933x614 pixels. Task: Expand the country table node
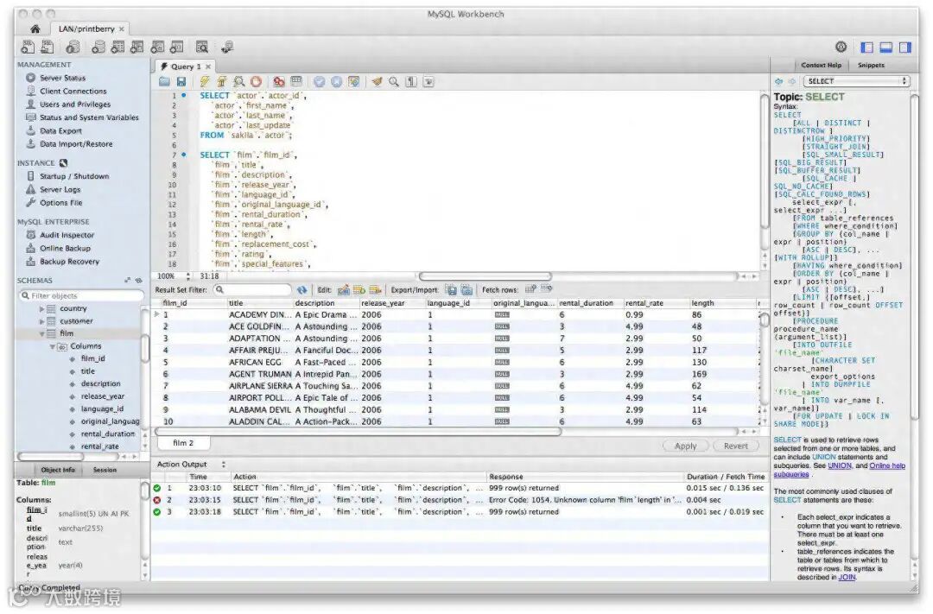pos(41,309)
